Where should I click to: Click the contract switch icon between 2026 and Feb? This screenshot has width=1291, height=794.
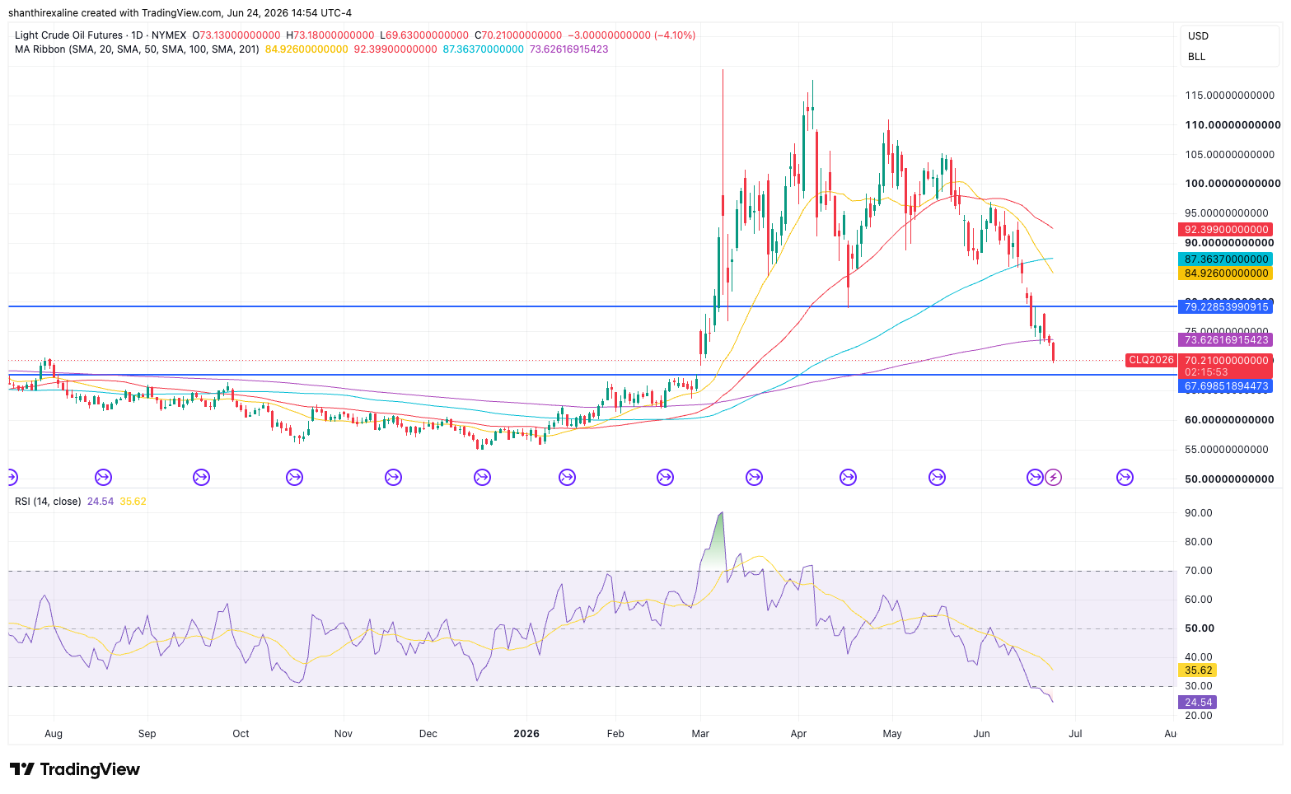[567, 477]
